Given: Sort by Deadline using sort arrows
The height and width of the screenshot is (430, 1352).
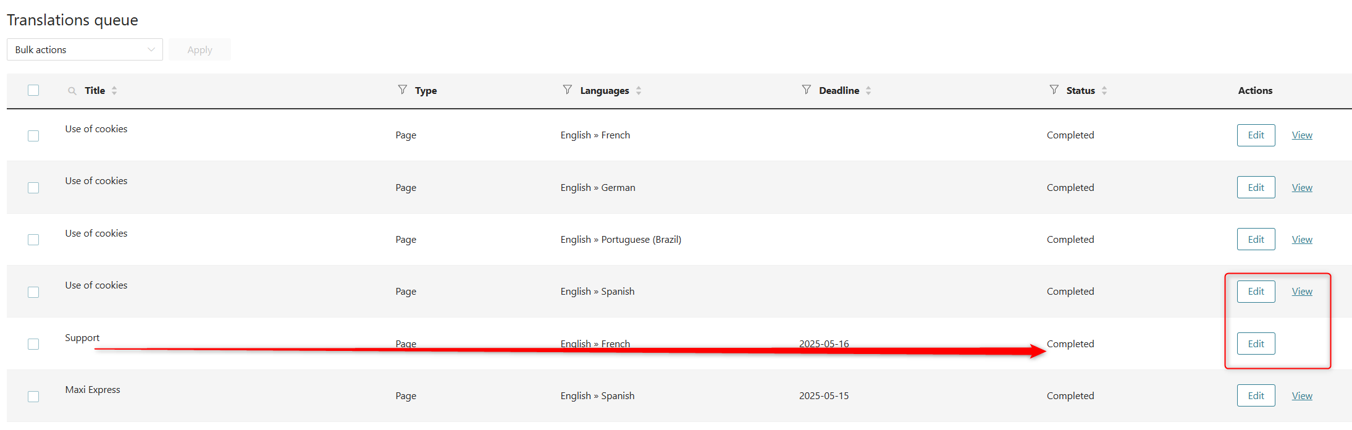Looking at the screenshot, I should (868, 90).
